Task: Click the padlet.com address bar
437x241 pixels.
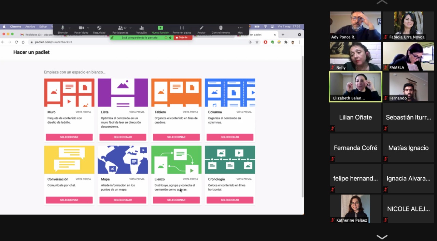Action: coord(137,42)
